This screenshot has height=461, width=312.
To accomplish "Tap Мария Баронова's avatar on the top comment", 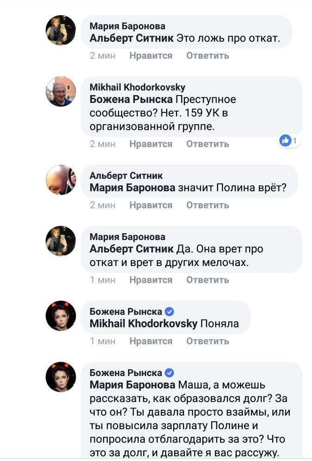I will (61, 30).
